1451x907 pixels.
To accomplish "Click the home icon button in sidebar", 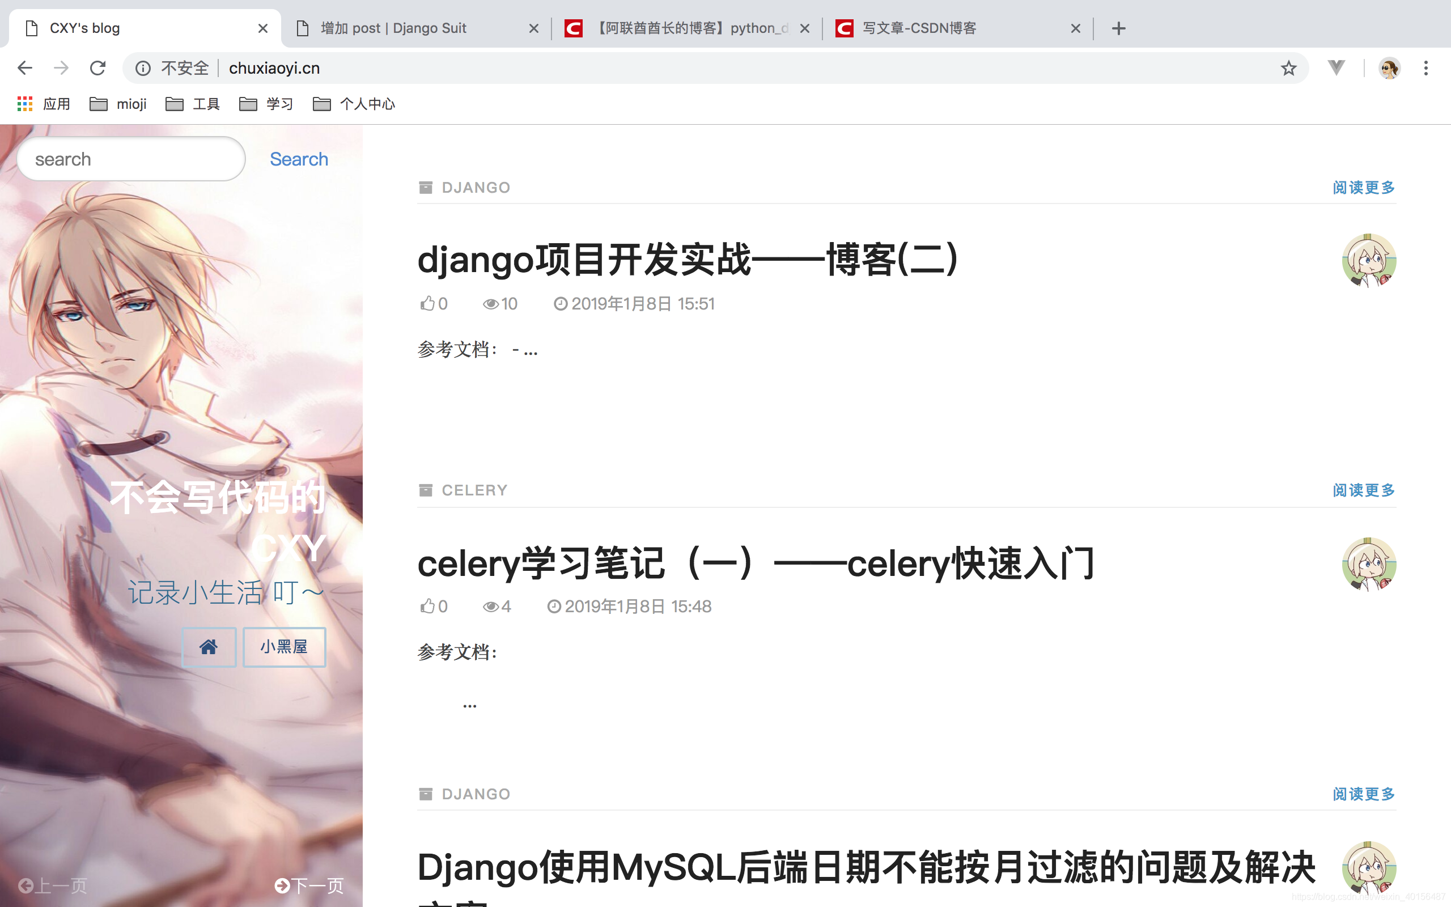I will tap(209, 647).
